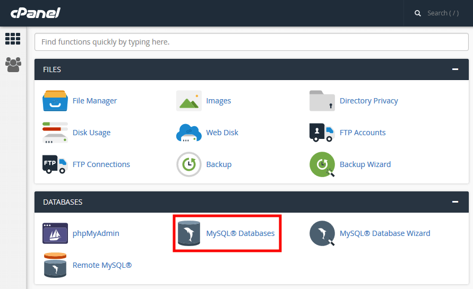
Task: Click the MySQL Databases dolphin cylinder icon
Action: point(189,233)
